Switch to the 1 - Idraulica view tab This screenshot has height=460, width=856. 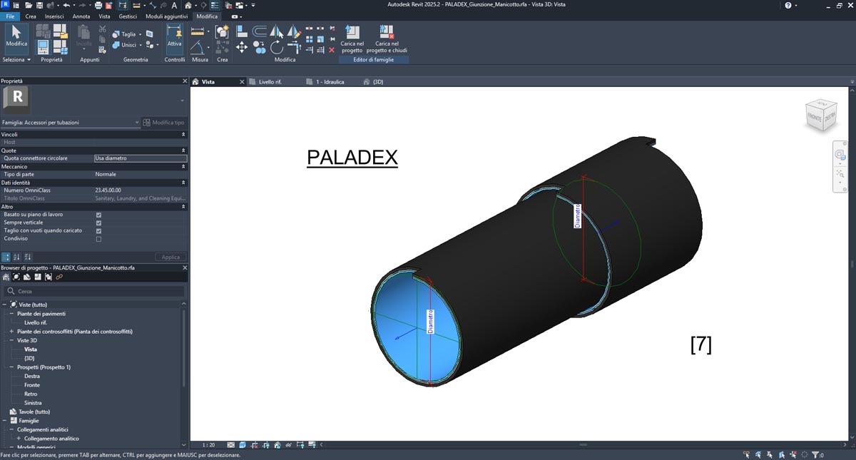pyautogui.click(x=330, y=82)
